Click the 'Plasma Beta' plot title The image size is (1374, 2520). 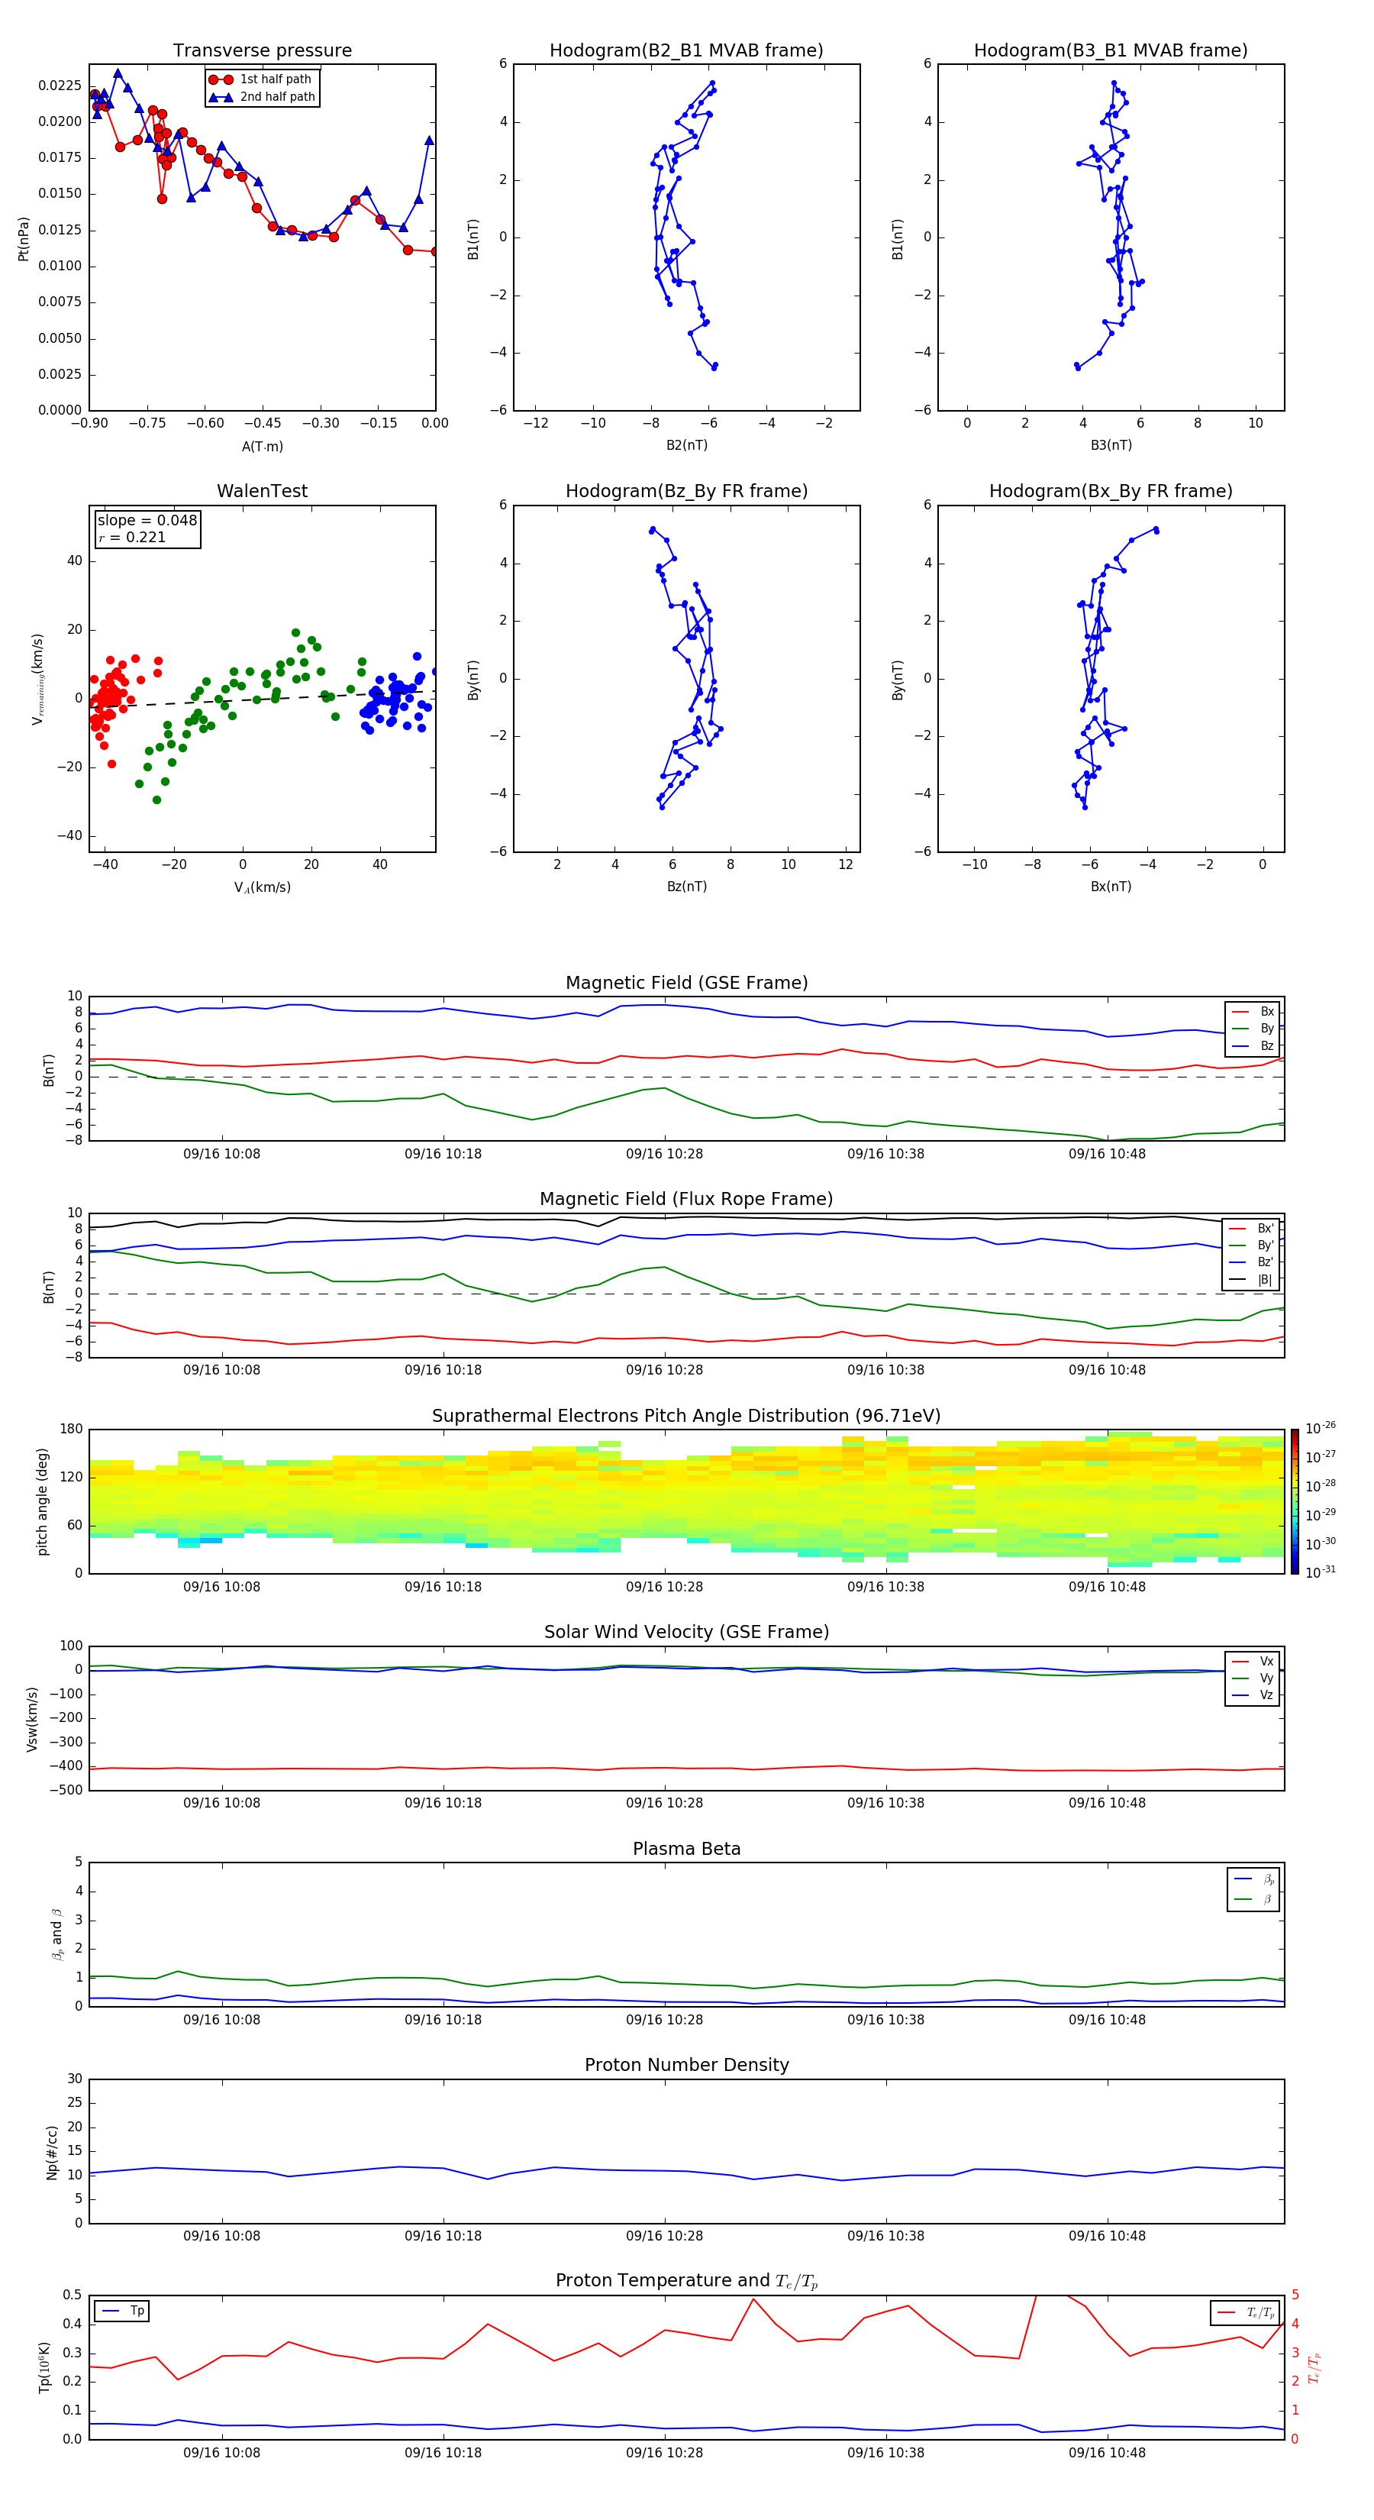point(686,1849)
